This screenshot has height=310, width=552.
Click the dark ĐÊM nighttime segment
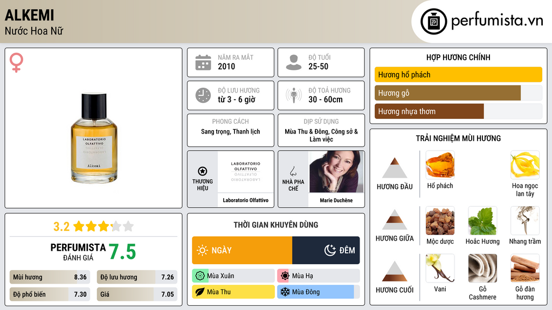(326, 250)
